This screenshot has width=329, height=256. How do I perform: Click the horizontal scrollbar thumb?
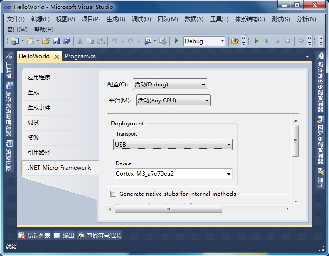pos(168,209)
